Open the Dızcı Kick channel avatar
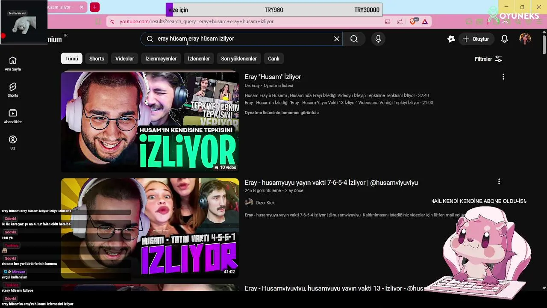547x308 pixels. click(249, 203)
